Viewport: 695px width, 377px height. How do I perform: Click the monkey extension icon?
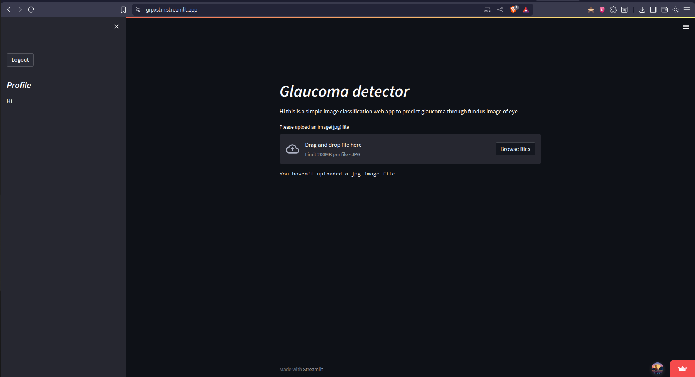point(590,10)
